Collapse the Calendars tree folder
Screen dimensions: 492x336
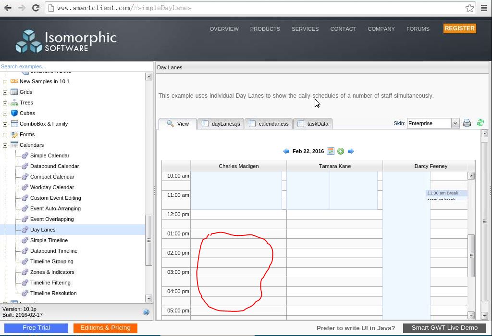(x=5, y=145)
